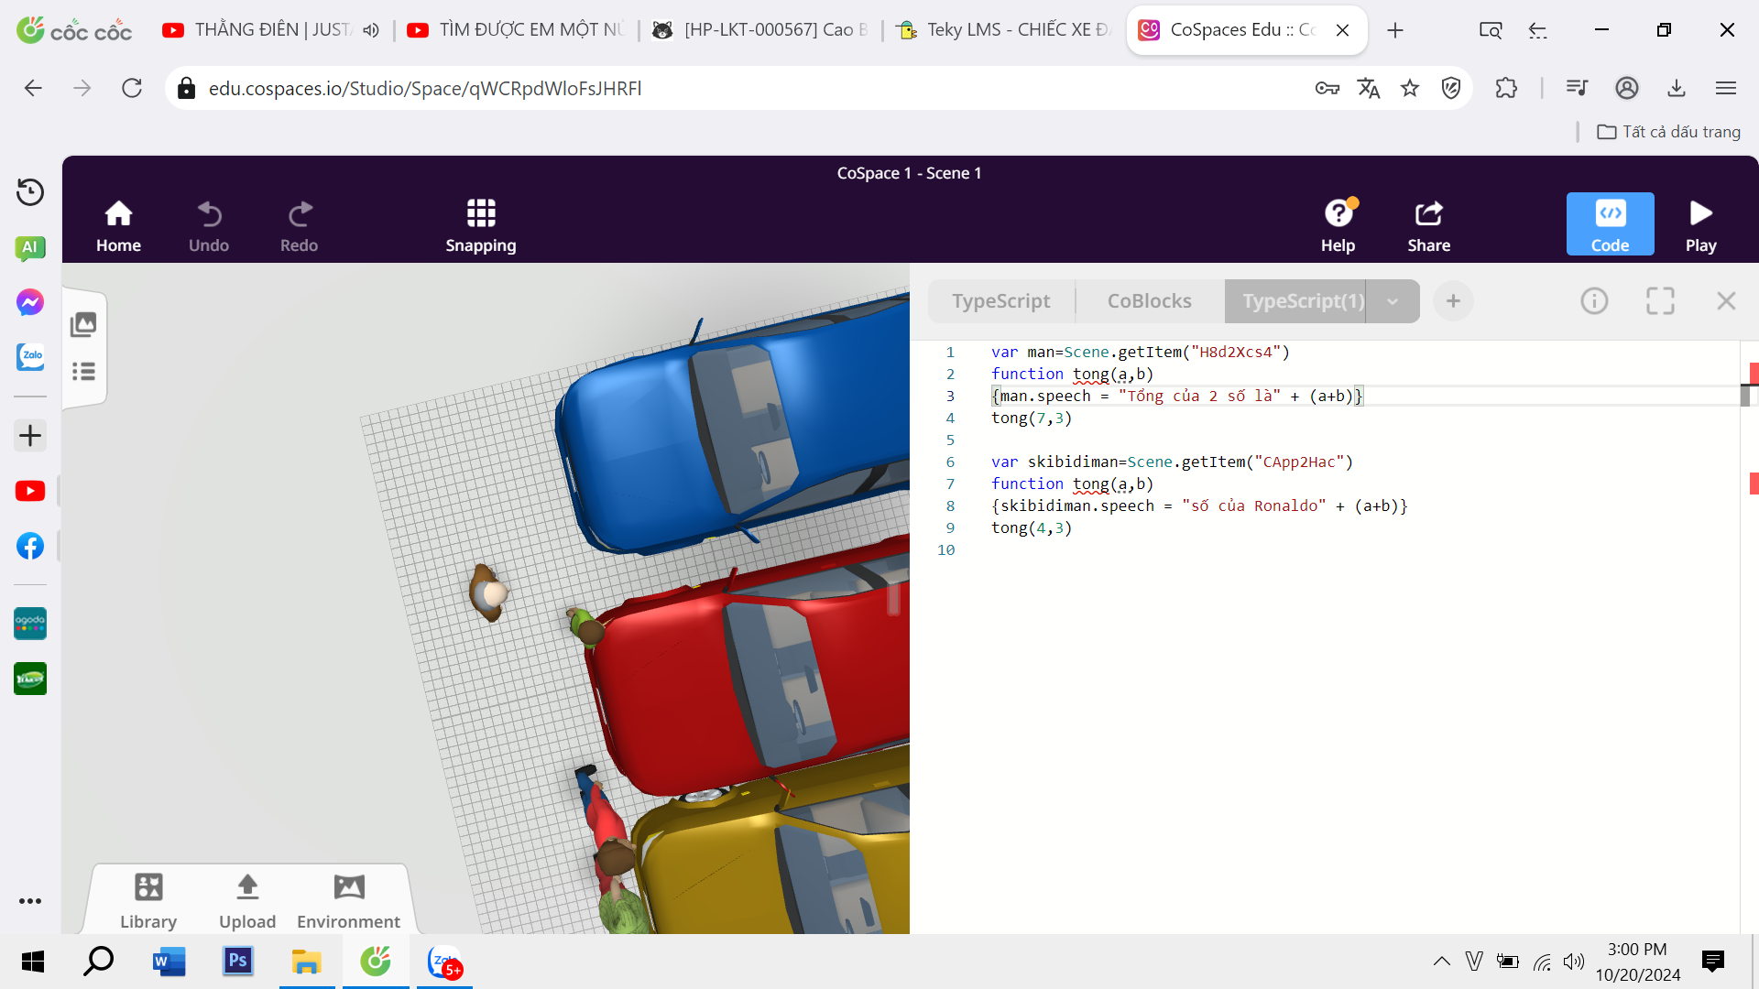Open the scenes gallery panel icon
Screen dimensions: 1759x989
point(83,324)
